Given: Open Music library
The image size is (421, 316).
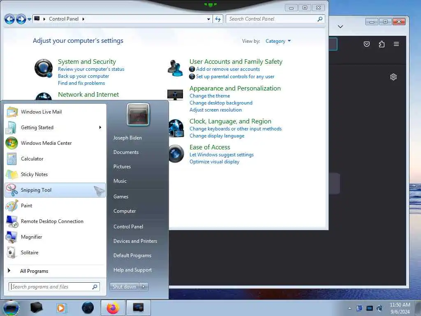Looking at the screenshot, I should [120, 181].
